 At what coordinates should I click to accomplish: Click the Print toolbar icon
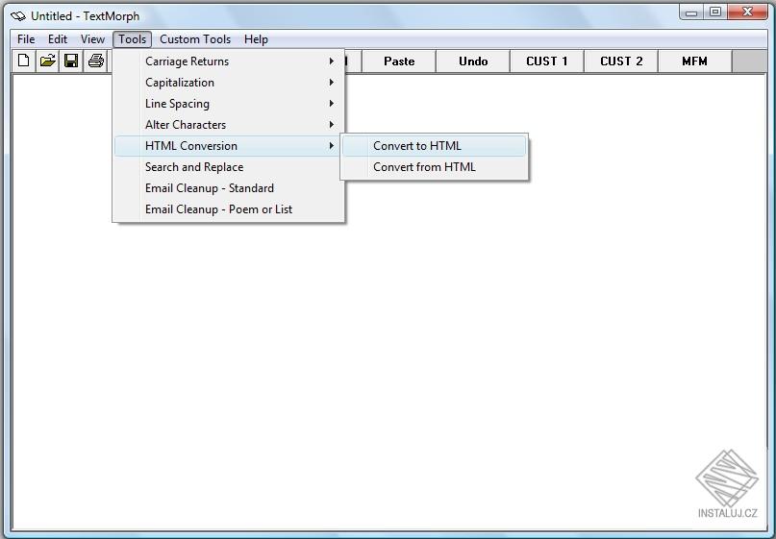point(95,61)
